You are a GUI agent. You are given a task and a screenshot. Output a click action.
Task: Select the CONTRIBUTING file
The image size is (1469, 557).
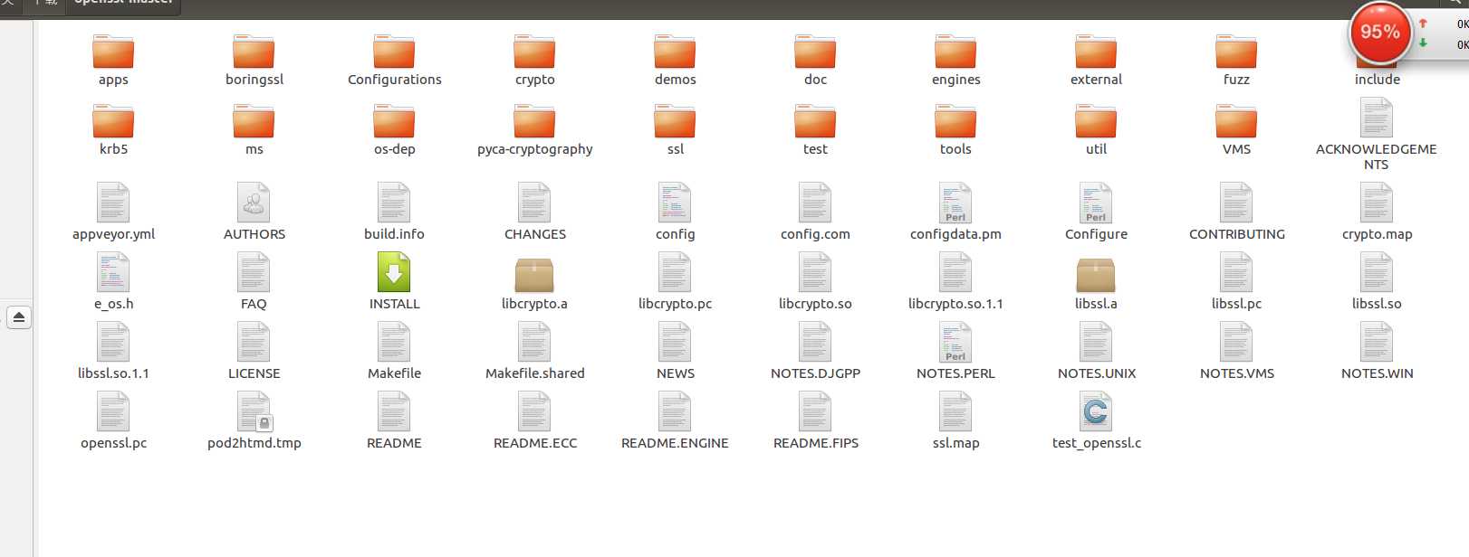[x=1236, y=203]
